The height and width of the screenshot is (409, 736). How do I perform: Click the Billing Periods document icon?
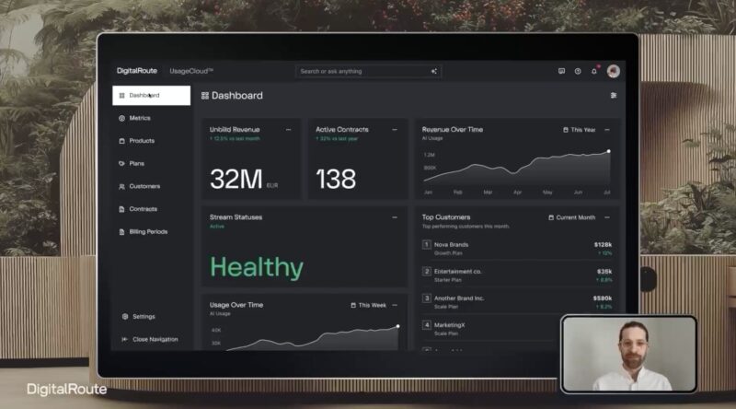pos(121,232)
